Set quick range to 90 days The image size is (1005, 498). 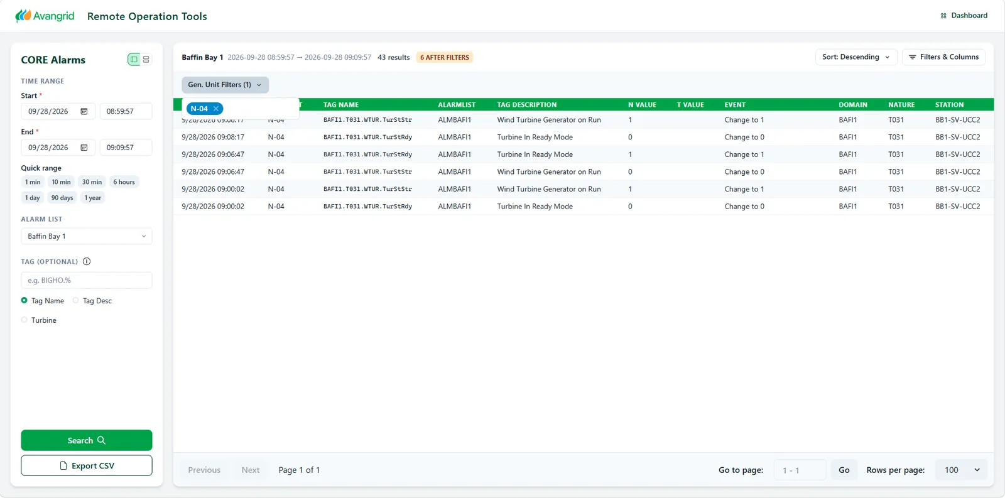[x=62, y=198]
